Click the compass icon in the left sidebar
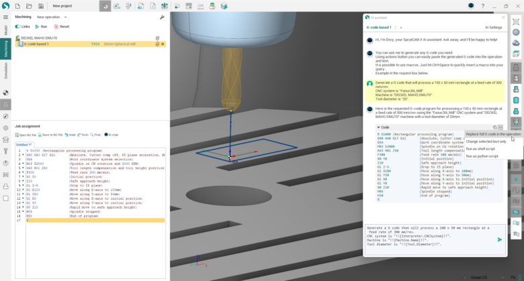 (5, 117)
